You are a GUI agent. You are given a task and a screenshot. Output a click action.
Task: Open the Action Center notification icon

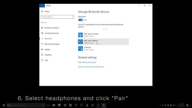point(187,105)
